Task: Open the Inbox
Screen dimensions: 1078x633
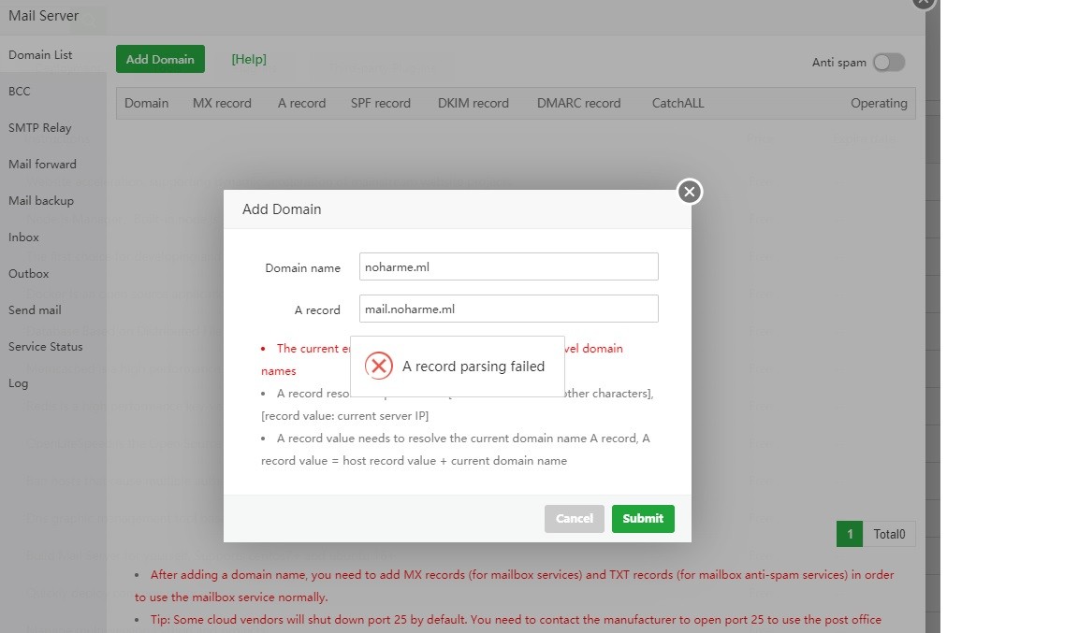Action: pos(24,237)
